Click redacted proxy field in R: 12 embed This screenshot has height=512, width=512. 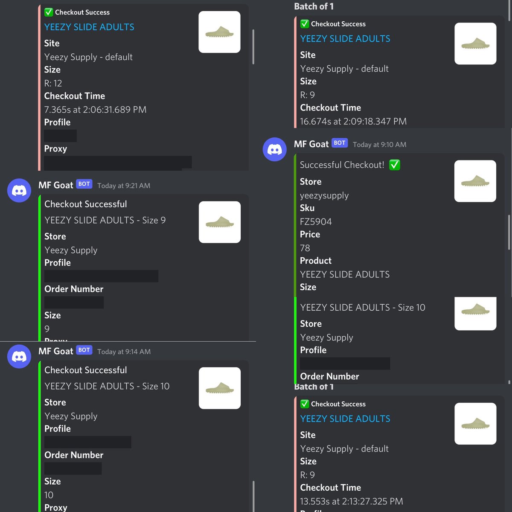pos(118,163)
